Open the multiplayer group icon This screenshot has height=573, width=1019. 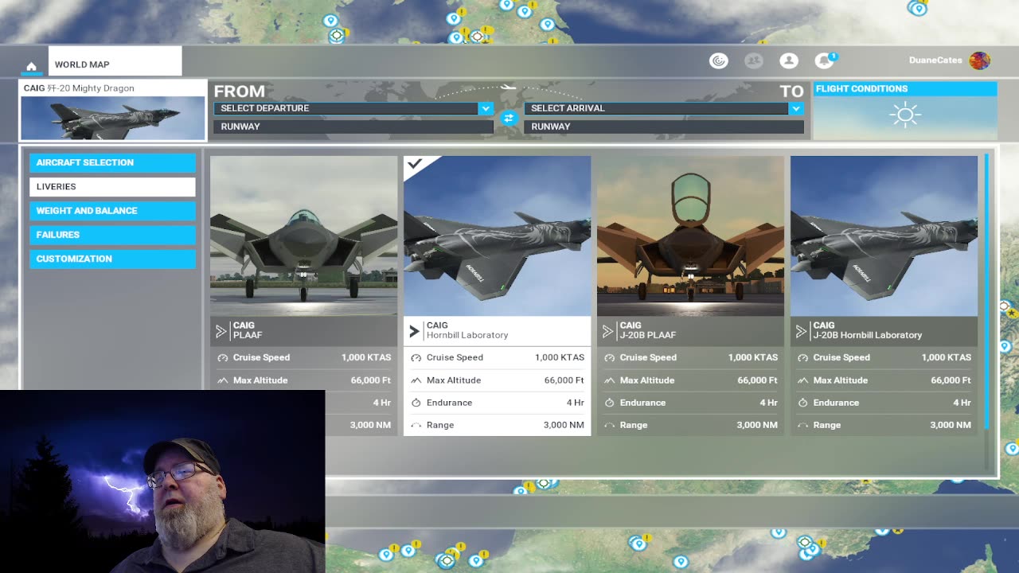[x=753, y=60]
